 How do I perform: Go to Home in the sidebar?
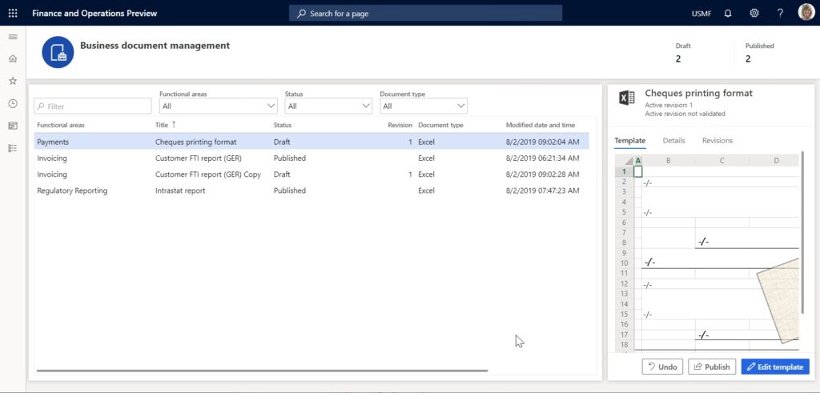coord(13,58)
